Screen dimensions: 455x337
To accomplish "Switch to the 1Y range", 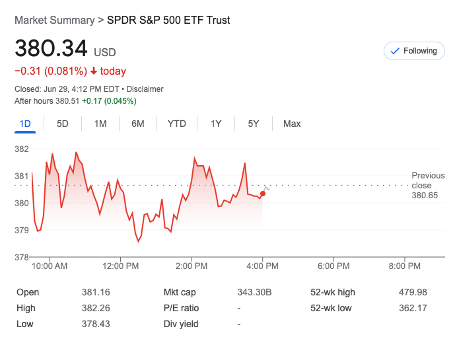I will coord(216,124).
